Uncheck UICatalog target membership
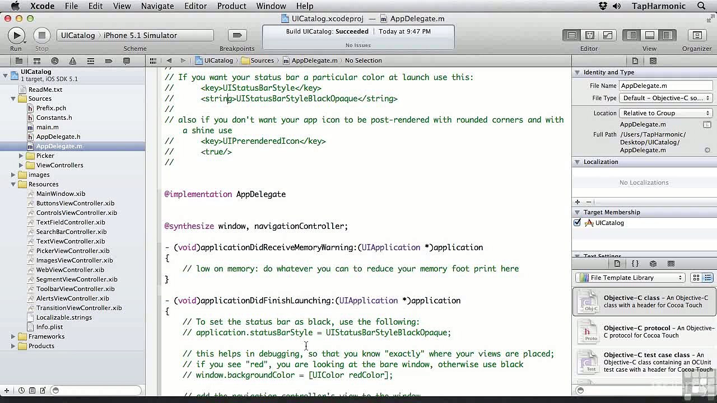Viewport: 717px width, 403px height. [577, 223]
